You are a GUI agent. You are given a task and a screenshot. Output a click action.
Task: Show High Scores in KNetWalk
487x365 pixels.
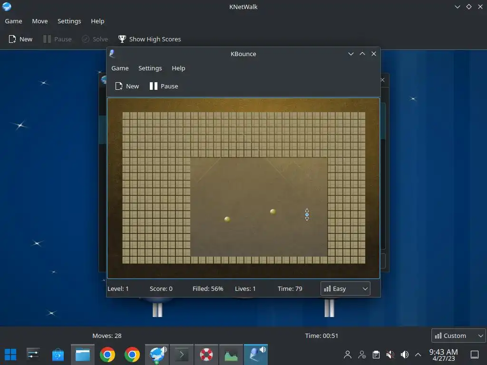tap(149, 39)
